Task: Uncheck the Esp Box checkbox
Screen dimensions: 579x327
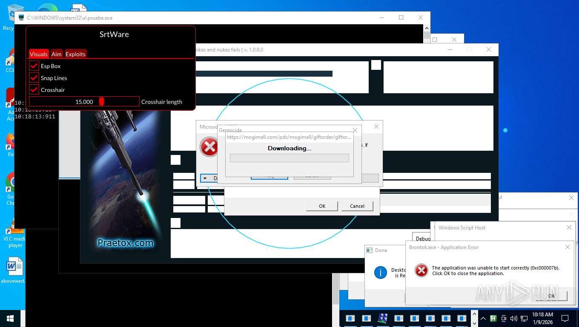Action: (34, 66)
